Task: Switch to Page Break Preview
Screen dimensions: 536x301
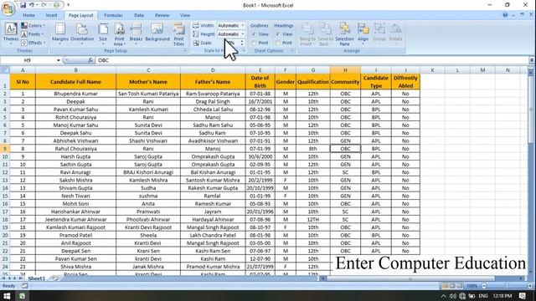Action: (460, 286)
